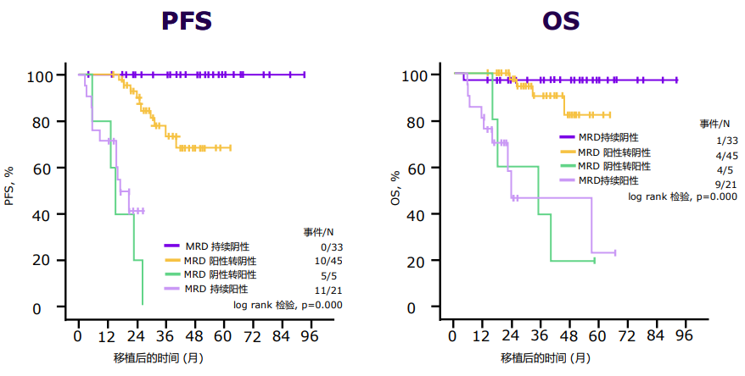Select orange legend line in PFS chart
Screen dimensions: 745x376
click(x=171, y=261)
